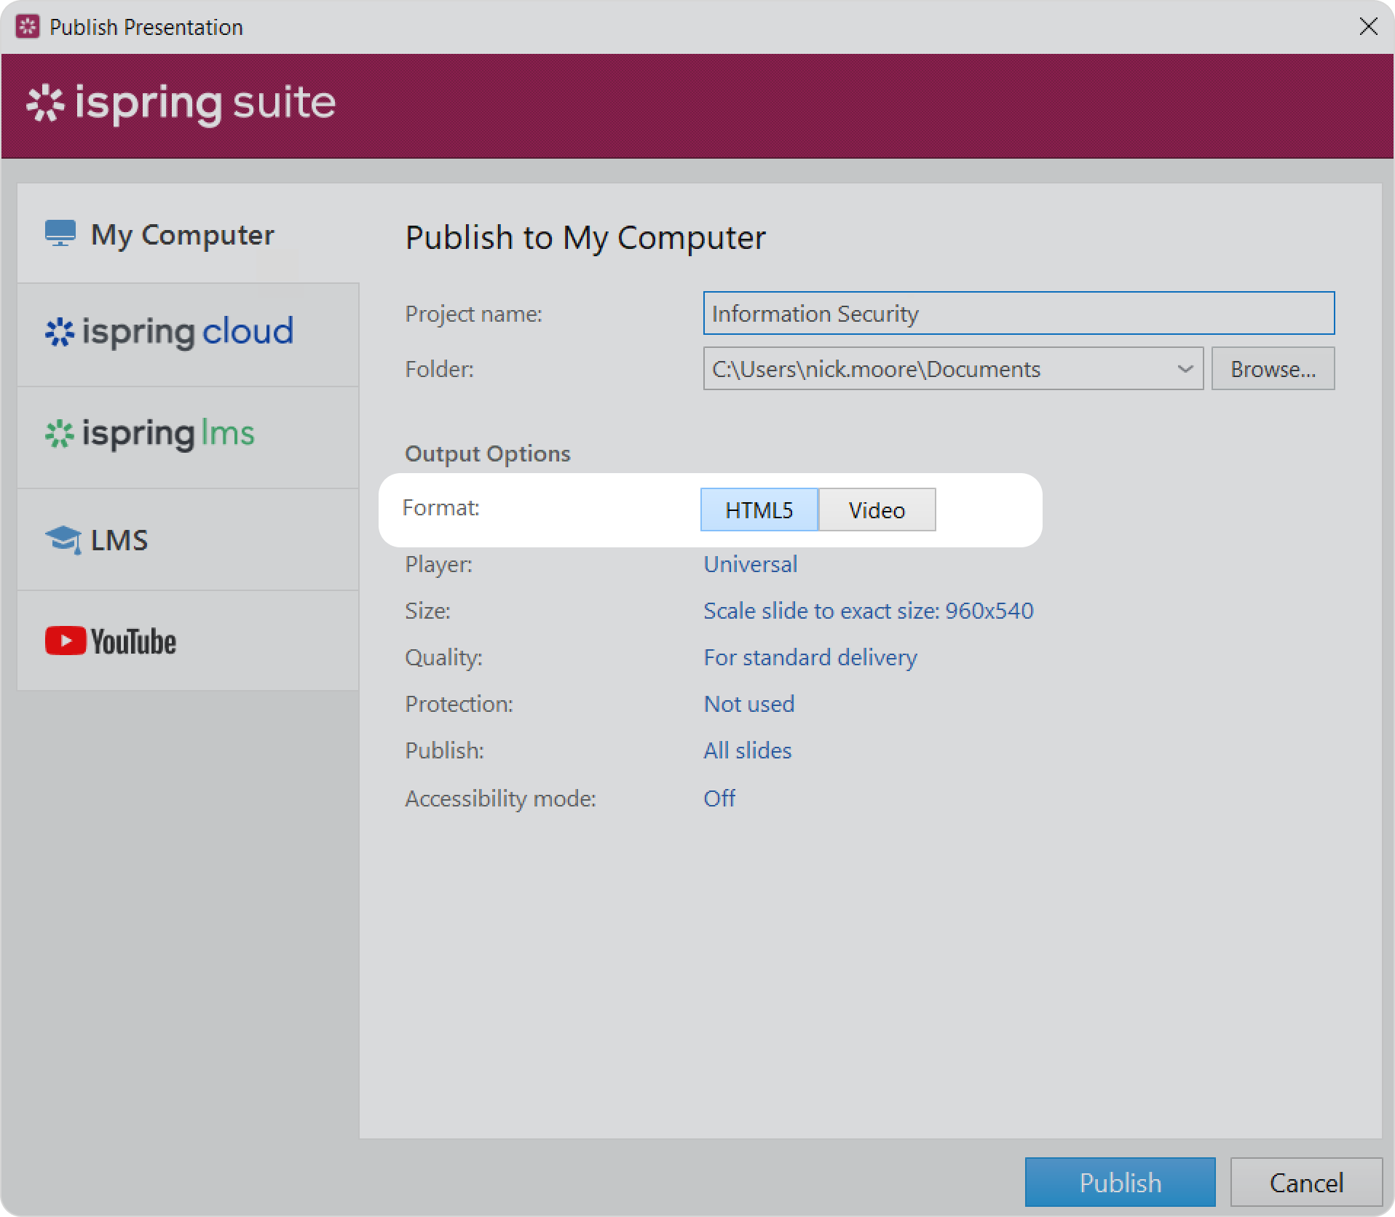
Task: Close the Publish Presentation dialog
Action: click(x=1368, y=27)
